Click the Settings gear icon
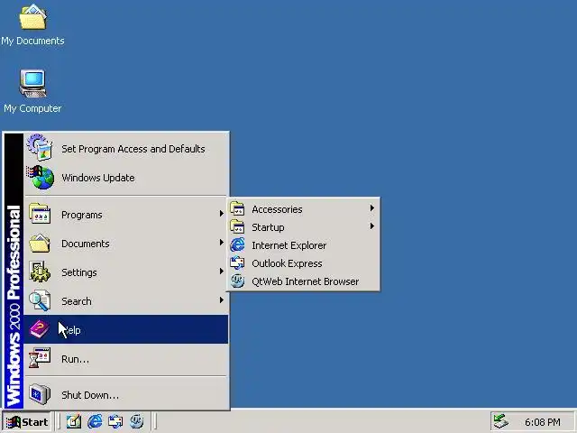 (x=40, y=272)
